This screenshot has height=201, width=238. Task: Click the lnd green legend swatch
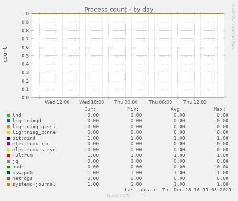[x=8, y=115]
